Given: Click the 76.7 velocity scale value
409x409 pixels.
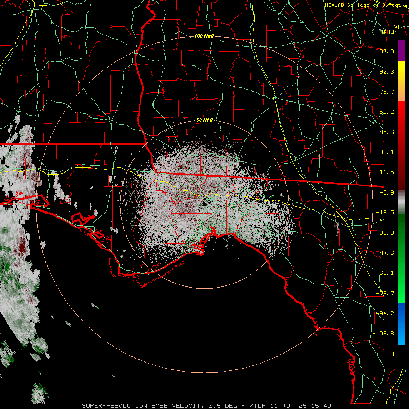Looking at the screenshot, I should (387, 91).
